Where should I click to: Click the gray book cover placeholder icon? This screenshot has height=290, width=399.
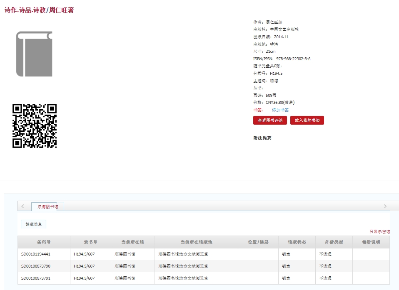coord(34,54)
